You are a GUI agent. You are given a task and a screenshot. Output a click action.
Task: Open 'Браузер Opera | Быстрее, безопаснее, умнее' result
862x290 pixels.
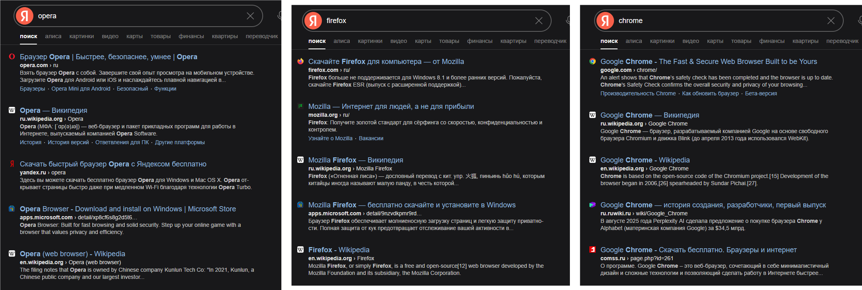pos(108,57)
